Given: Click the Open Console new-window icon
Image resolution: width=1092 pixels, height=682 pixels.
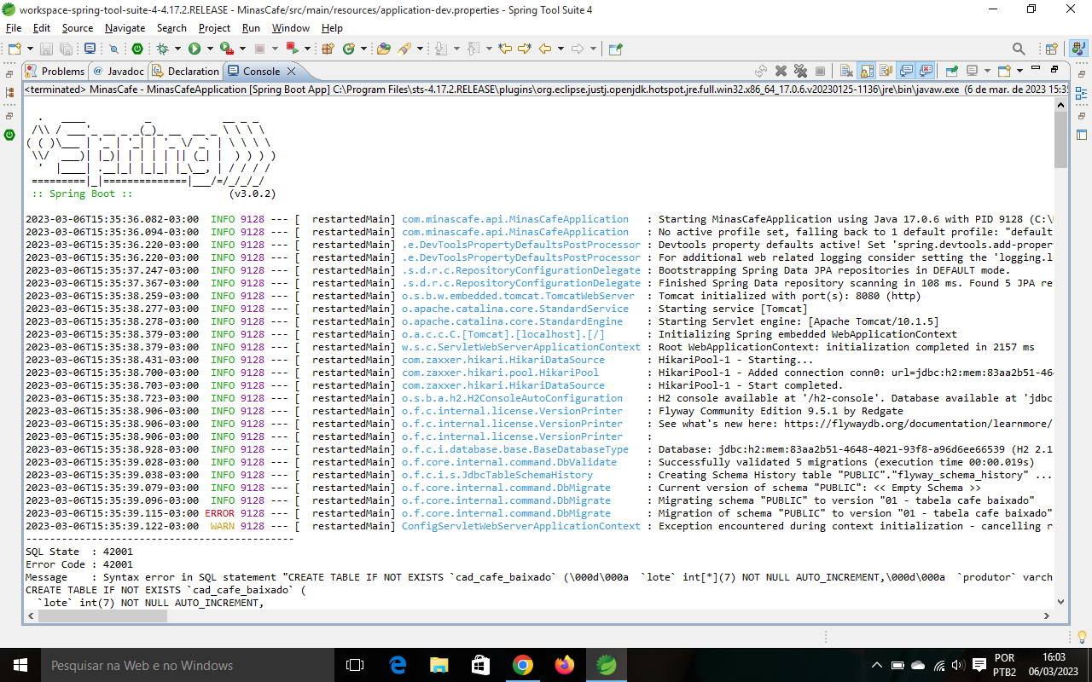Looking at the screenshot, I should coord(1004,72).
